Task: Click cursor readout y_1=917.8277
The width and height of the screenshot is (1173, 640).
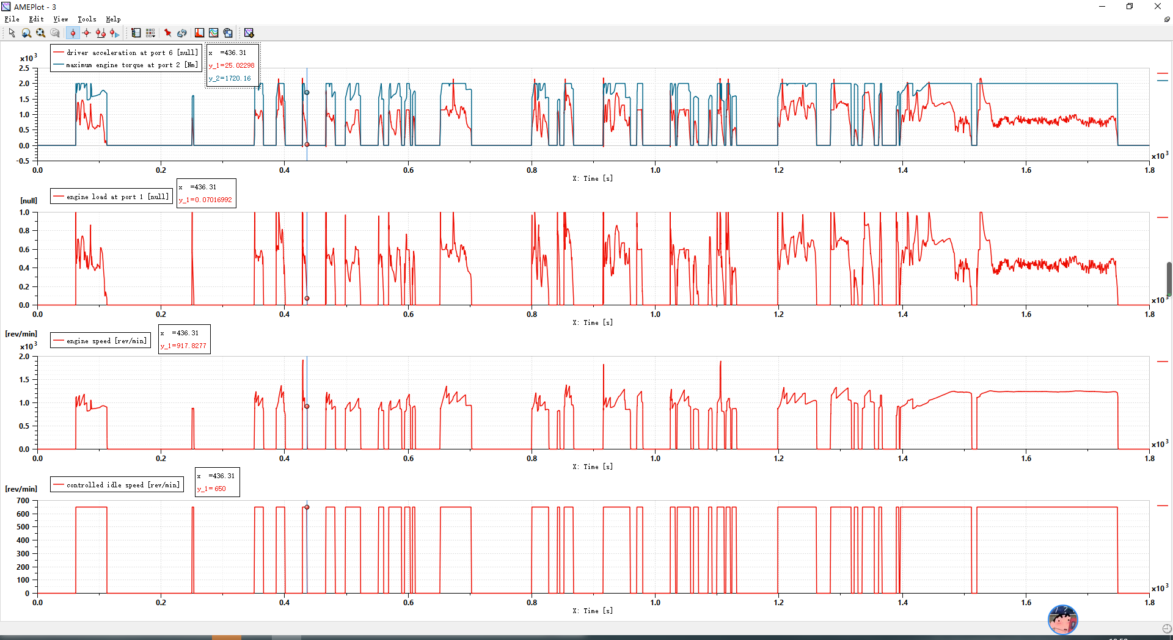Action: point(183,346)
